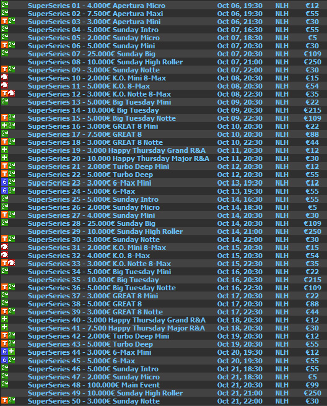This screenshot has width=327, height=406.
Task: Click the 2nd-chance icon on SuperSeries 48 Main Event
Action: tap(5, 384)
